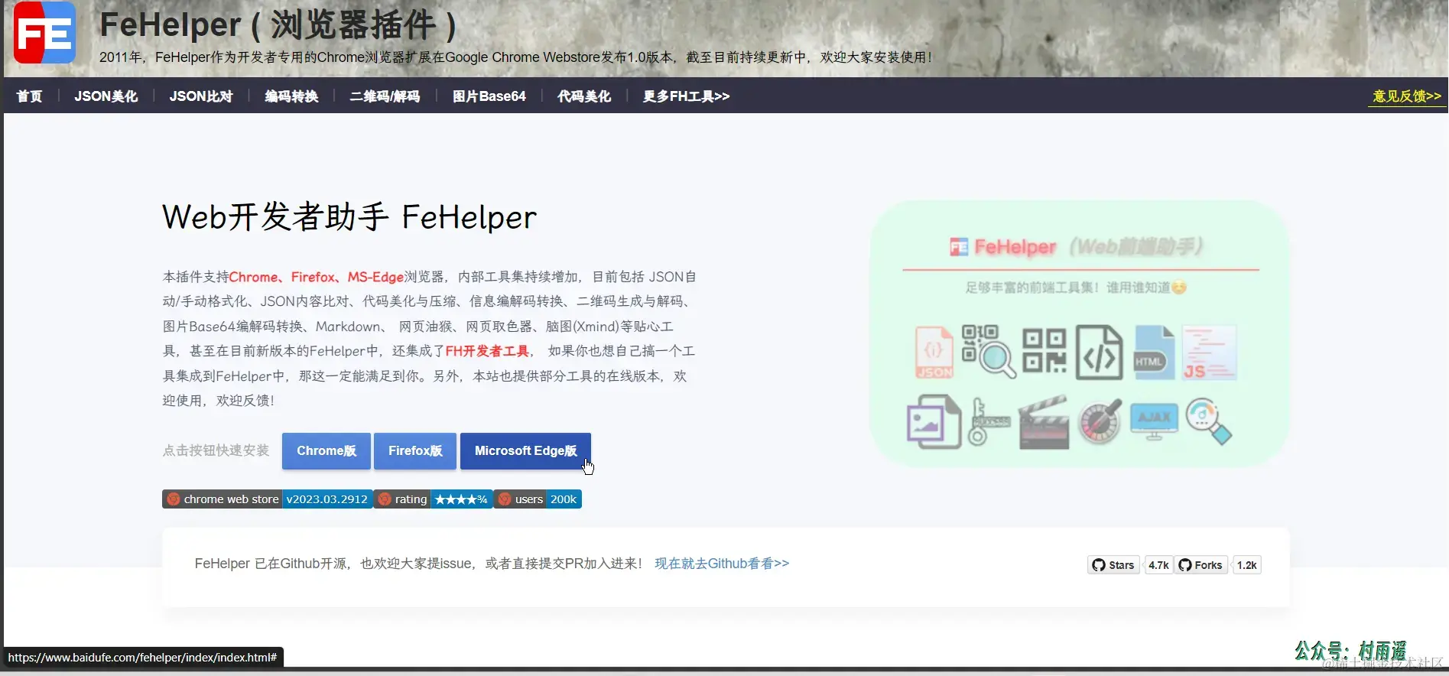Click the 意见反馈>> feedback link
The height and width of the screenshot is (676, 1449).
(x=1407, y=96)
